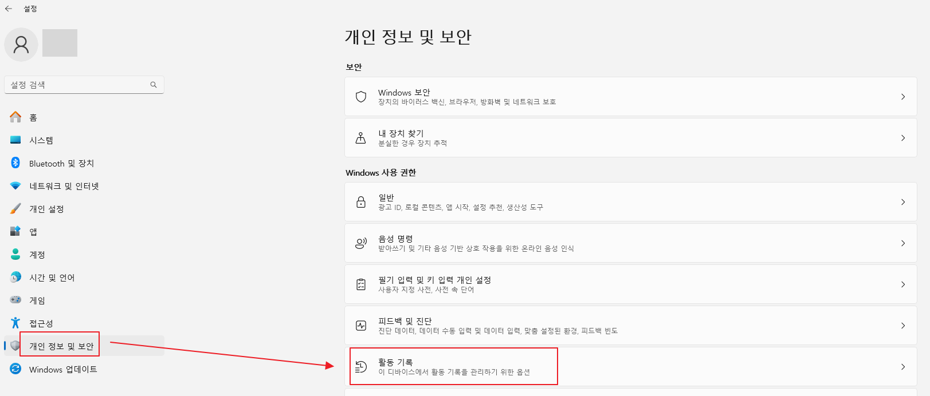
Task: Expand 필기 입력 및 키 입력 chevron
Action: pos(903,284)
